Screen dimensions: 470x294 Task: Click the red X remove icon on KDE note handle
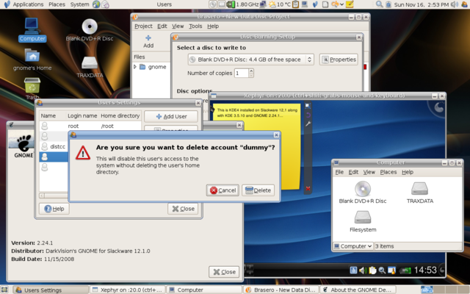click(308, 188)
